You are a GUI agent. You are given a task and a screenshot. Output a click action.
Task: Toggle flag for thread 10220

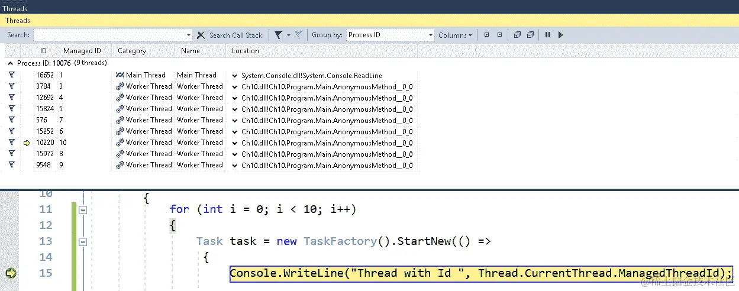click(11, 143)
